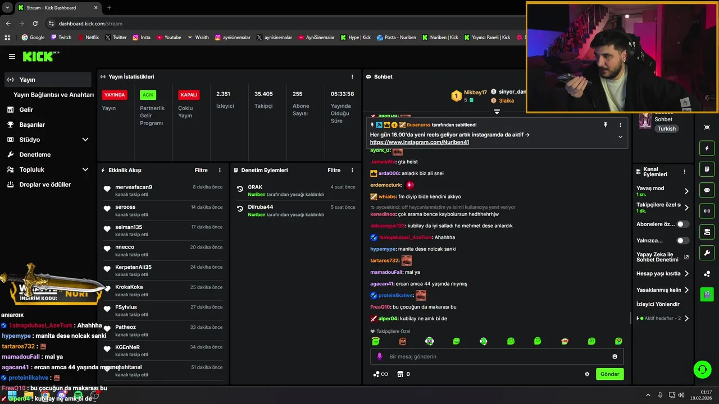Image resolution: width=719 pixels, height=404 pixels.
Task: Expand the Topluluk sidebar section
Action: [85, 169]
